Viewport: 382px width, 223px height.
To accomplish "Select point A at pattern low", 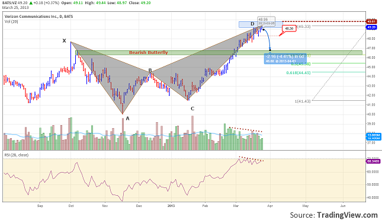I will click(127, 119).
